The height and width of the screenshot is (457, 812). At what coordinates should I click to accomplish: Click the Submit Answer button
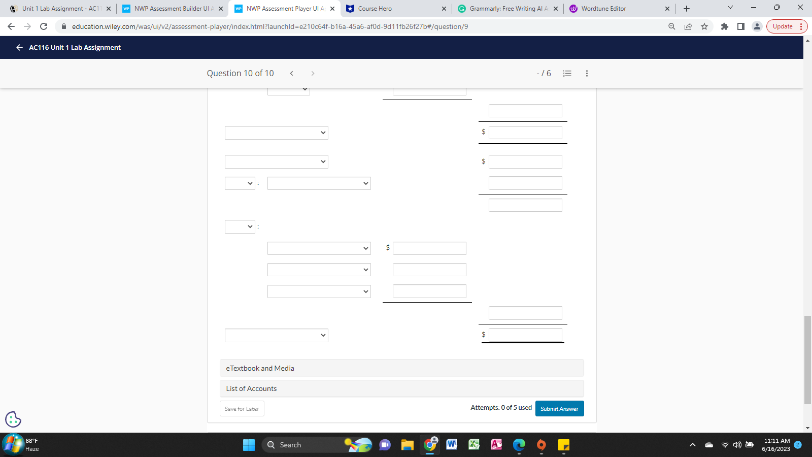[559, 408]
